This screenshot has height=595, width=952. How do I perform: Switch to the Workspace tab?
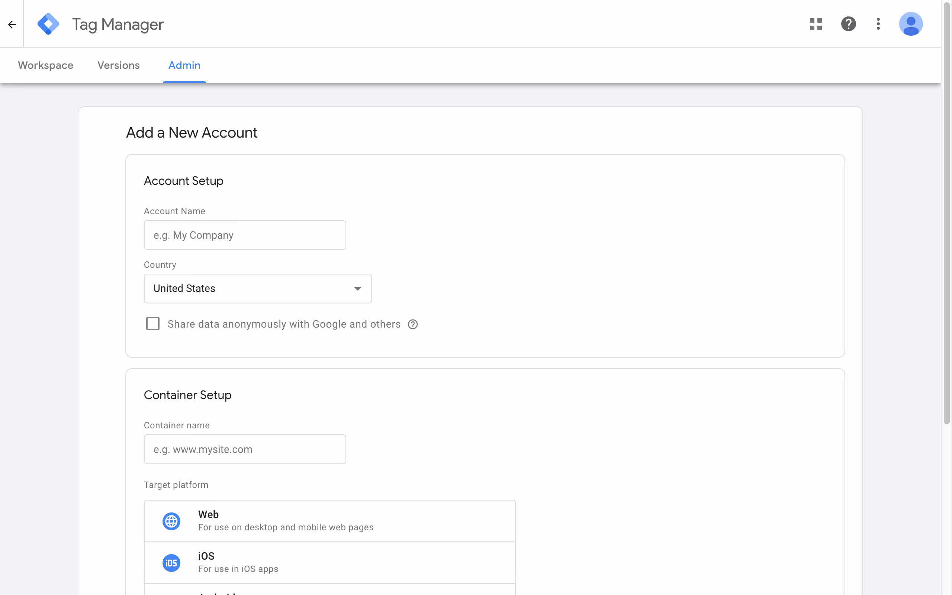click(46, 65)
